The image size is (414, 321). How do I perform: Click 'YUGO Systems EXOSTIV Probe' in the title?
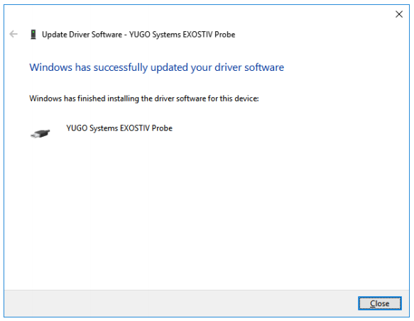[x=183, y=35]
